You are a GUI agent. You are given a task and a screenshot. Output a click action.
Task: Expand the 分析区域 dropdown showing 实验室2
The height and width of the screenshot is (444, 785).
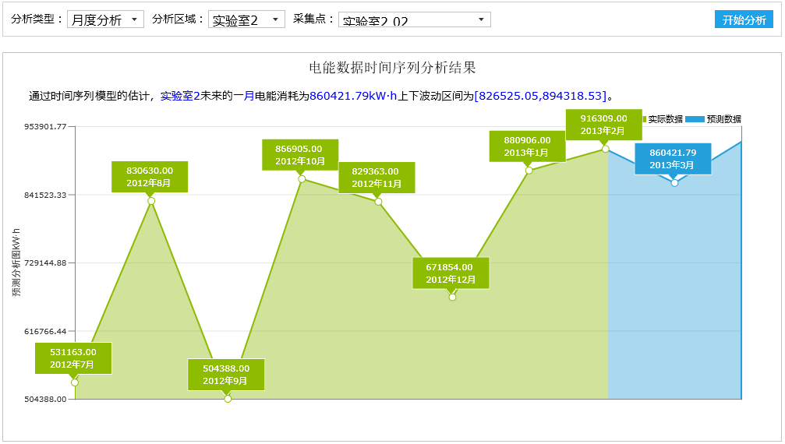pos(246,19)
